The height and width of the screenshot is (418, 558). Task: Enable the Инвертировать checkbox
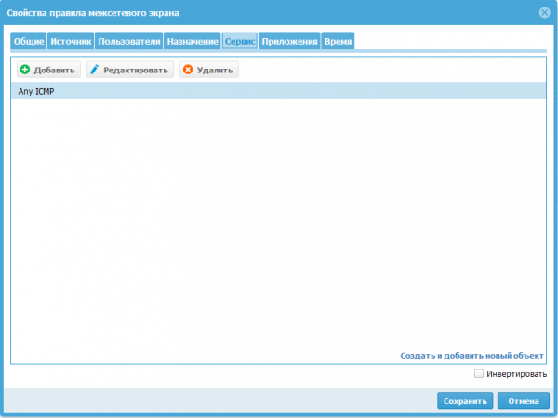pos(479,373)
